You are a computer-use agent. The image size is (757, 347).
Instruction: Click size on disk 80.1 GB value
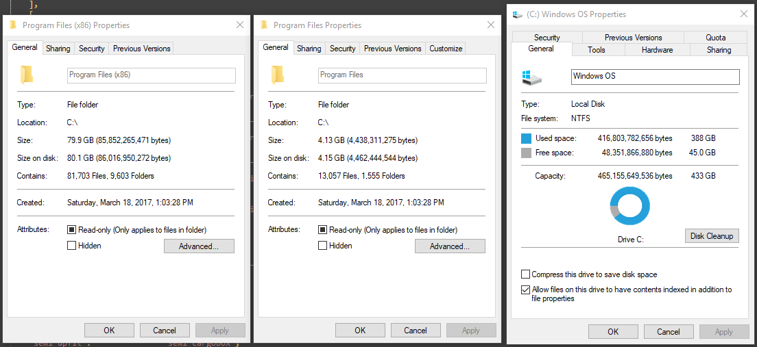tap(119, 158)
